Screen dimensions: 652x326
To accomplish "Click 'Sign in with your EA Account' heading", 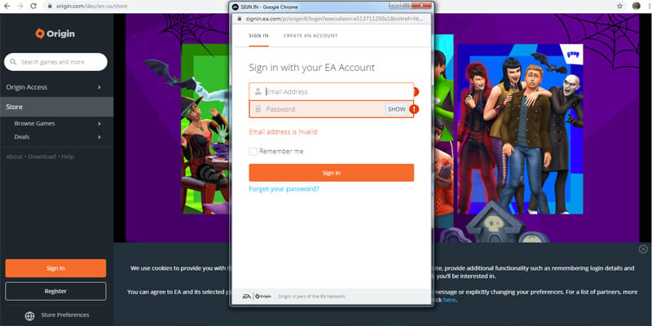I will click(312, 68).
